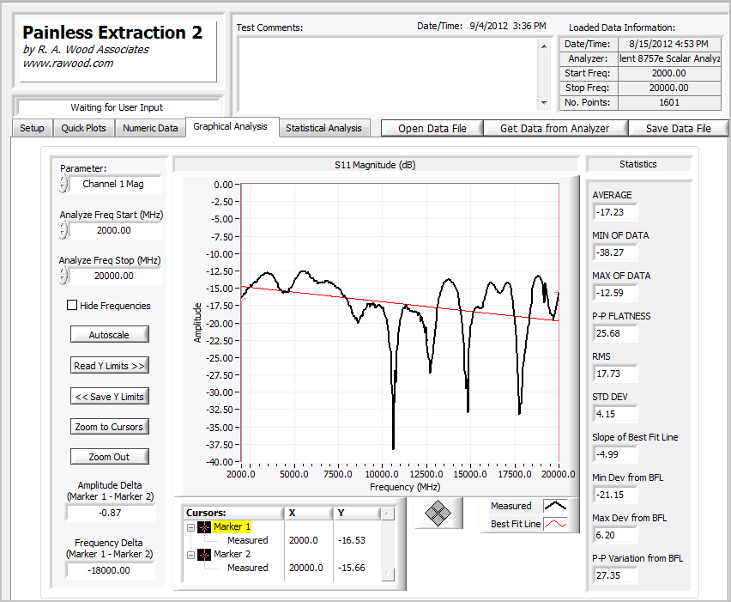Click the Cursors list scroll up arrow

pos(387,514)
